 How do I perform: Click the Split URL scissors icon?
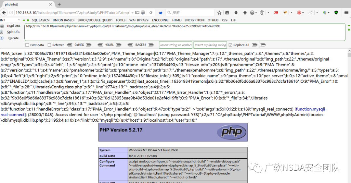[x=2, y=32]
